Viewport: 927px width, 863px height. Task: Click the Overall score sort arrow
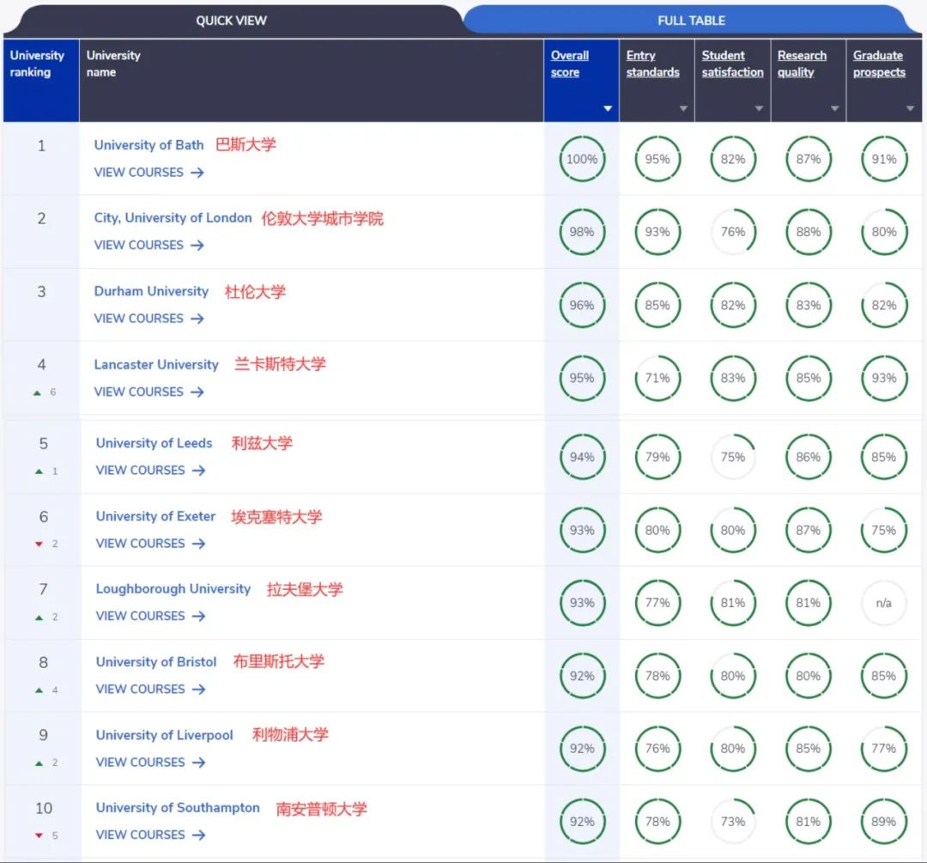[x=607, y=108]
